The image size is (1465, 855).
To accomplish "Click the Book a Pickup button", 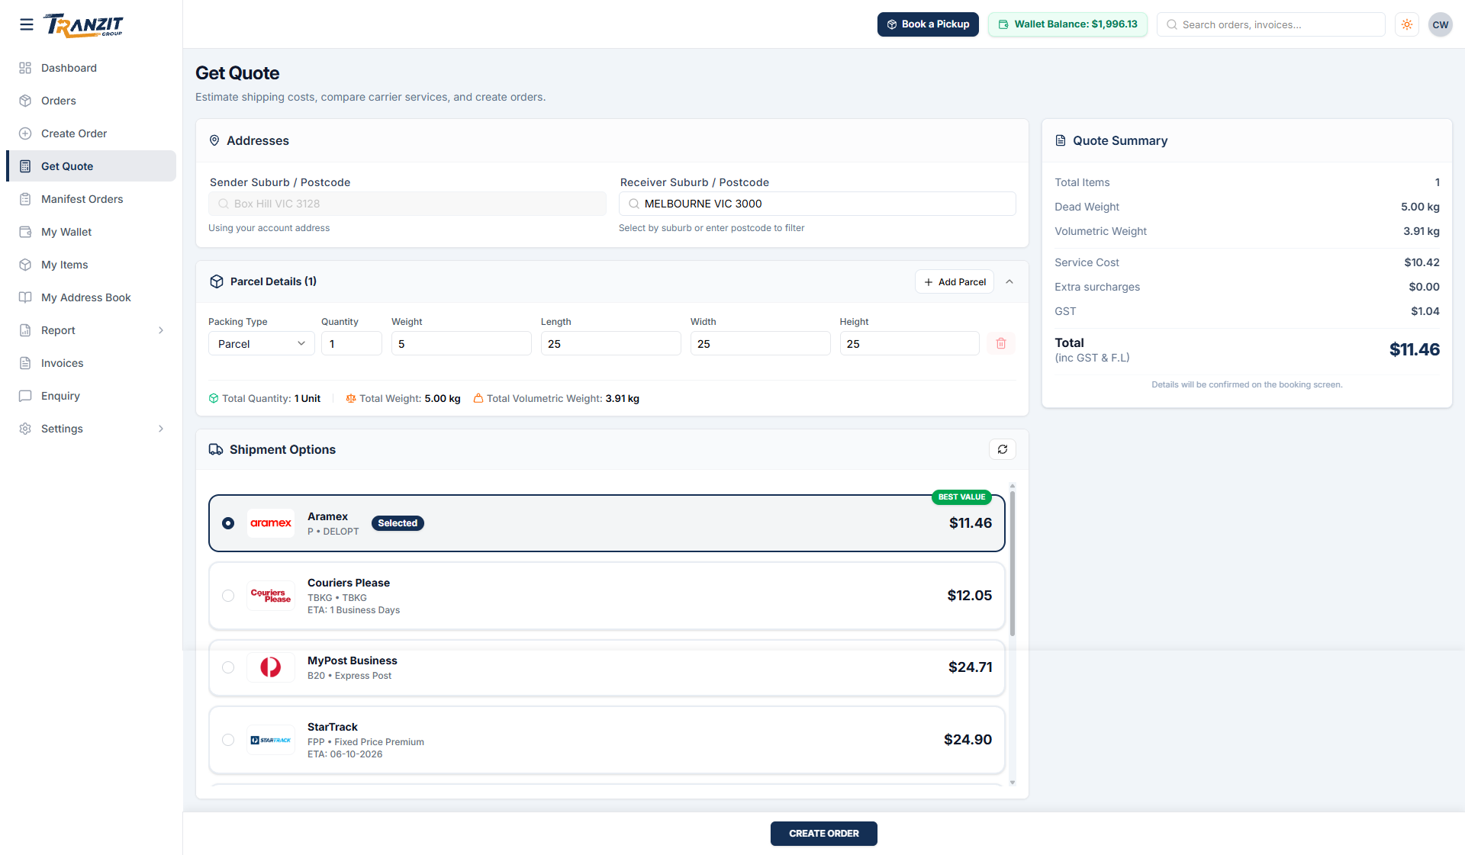I will (x=928, y=24).
